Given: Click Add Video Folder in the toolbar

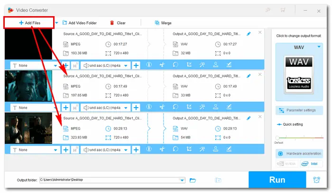Looking at the screenshot, I should coord(79,23).
